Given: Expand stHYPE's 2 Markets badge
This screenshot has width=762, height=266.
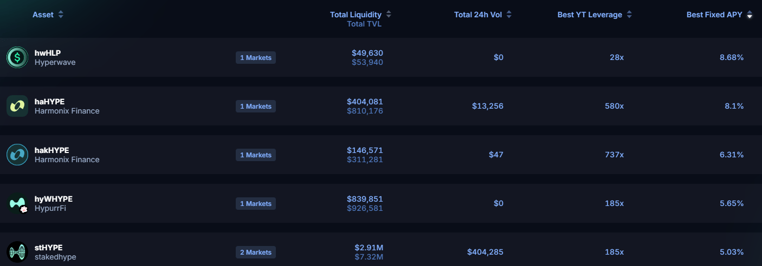Looking at the screenshot, I should tap(256, 252).
